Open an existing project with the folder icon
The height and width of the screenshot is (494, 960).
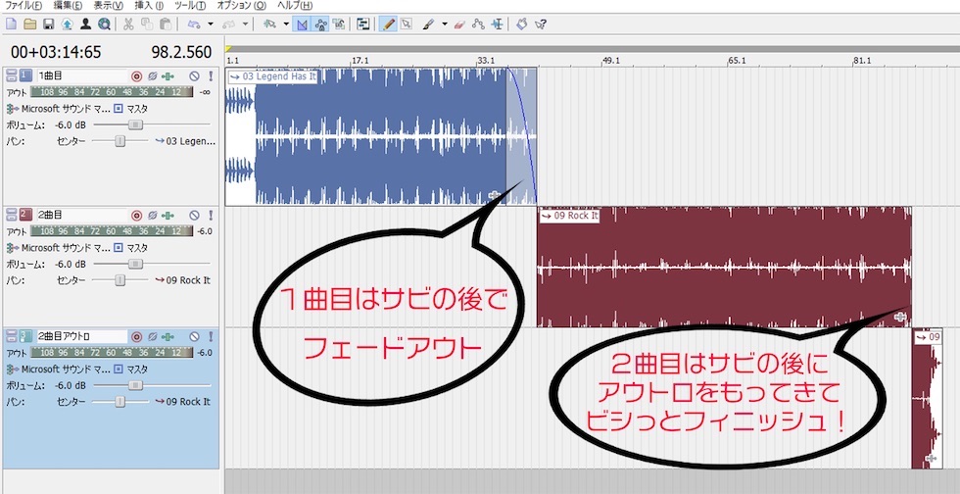click(x=29, y=24)
